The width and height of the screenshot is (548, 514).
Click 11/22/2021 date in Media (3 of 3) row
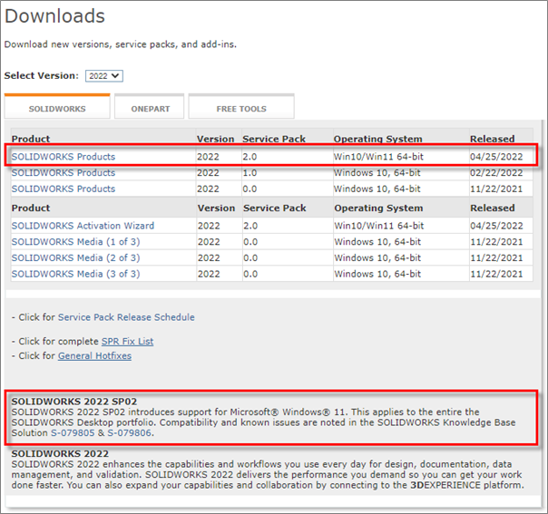[x=496, y=274]
